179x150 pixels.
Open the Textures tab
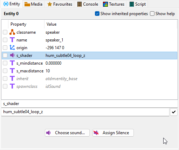[x=113, y=4]
